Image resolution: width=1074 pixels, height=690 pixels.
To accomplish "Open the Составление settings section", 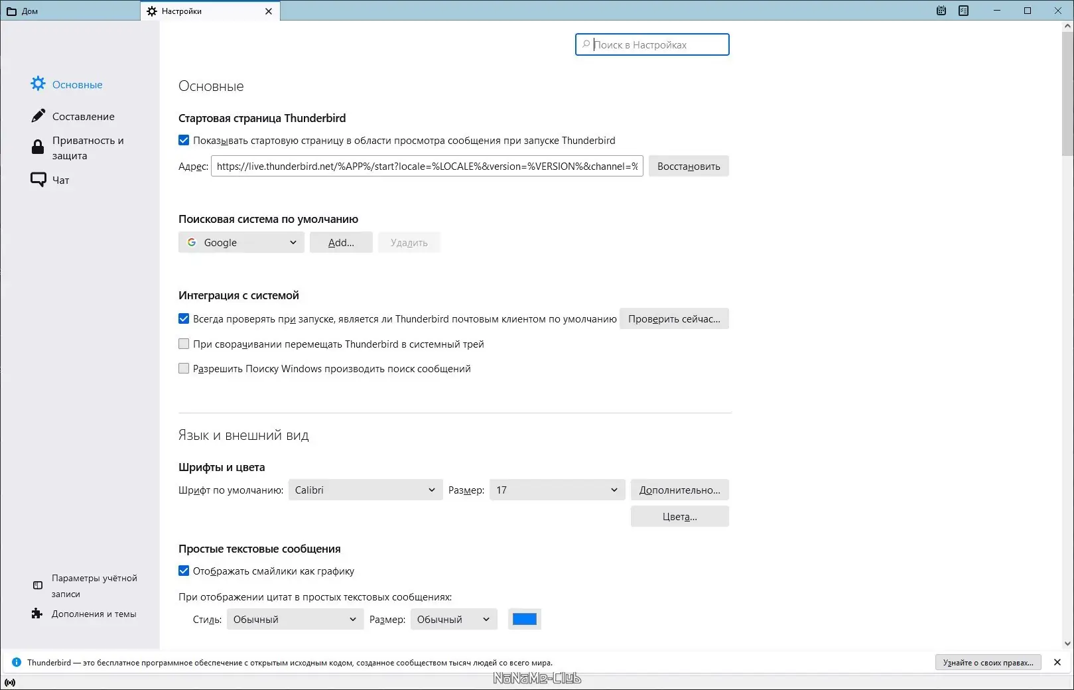I will (x=83, y=116).
